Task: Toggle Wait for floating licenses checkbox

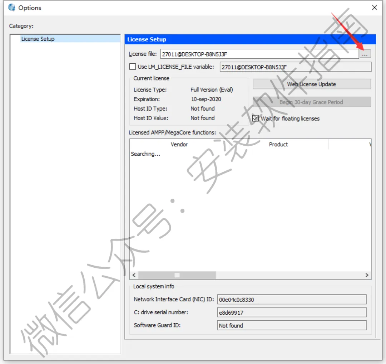Action: click(x=256, y=118)
